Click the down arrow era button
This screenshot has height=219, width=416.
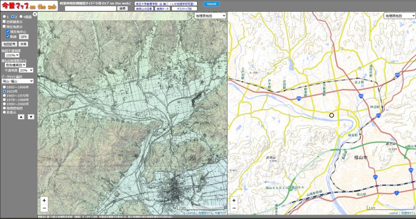coord(31,117)
